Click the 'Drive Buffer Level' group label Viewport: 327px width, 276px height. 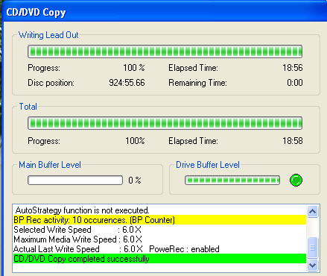pos(208,165)
